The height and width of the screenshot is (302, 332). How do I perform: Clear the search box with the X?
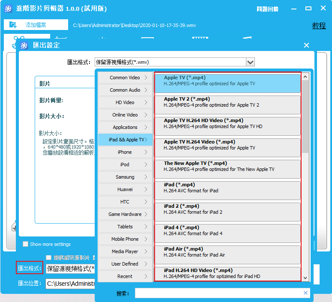tap(305, 293)
